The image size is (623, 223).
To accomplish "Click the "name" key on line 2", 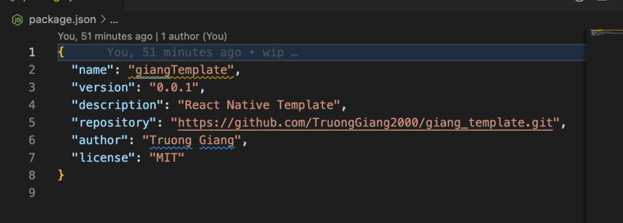I will (93, 70).
